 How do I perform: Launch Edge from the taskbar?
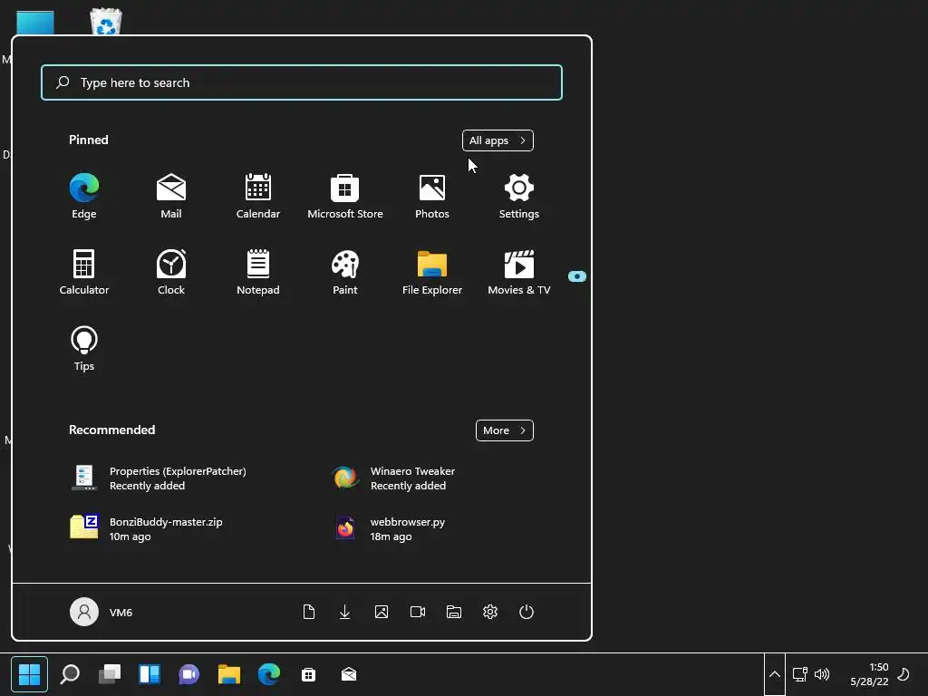(268, 674)
